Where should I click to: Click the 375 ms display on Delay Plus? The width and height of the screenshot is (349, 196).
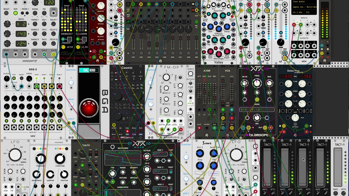pyautogui.click(x=285, y=76)
